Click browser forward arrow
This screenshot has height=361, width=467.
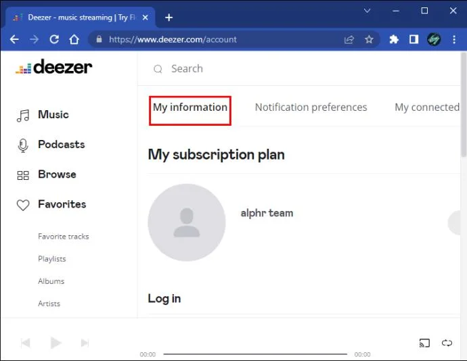click(35, 39)
